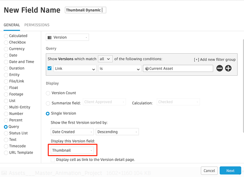Select the Timecode field type
Screen dimensions: 244x177
tap(6, 146)
